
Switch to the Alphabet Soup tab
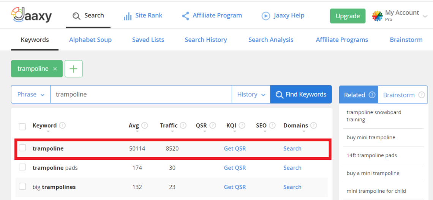click(x=90, y=39)
